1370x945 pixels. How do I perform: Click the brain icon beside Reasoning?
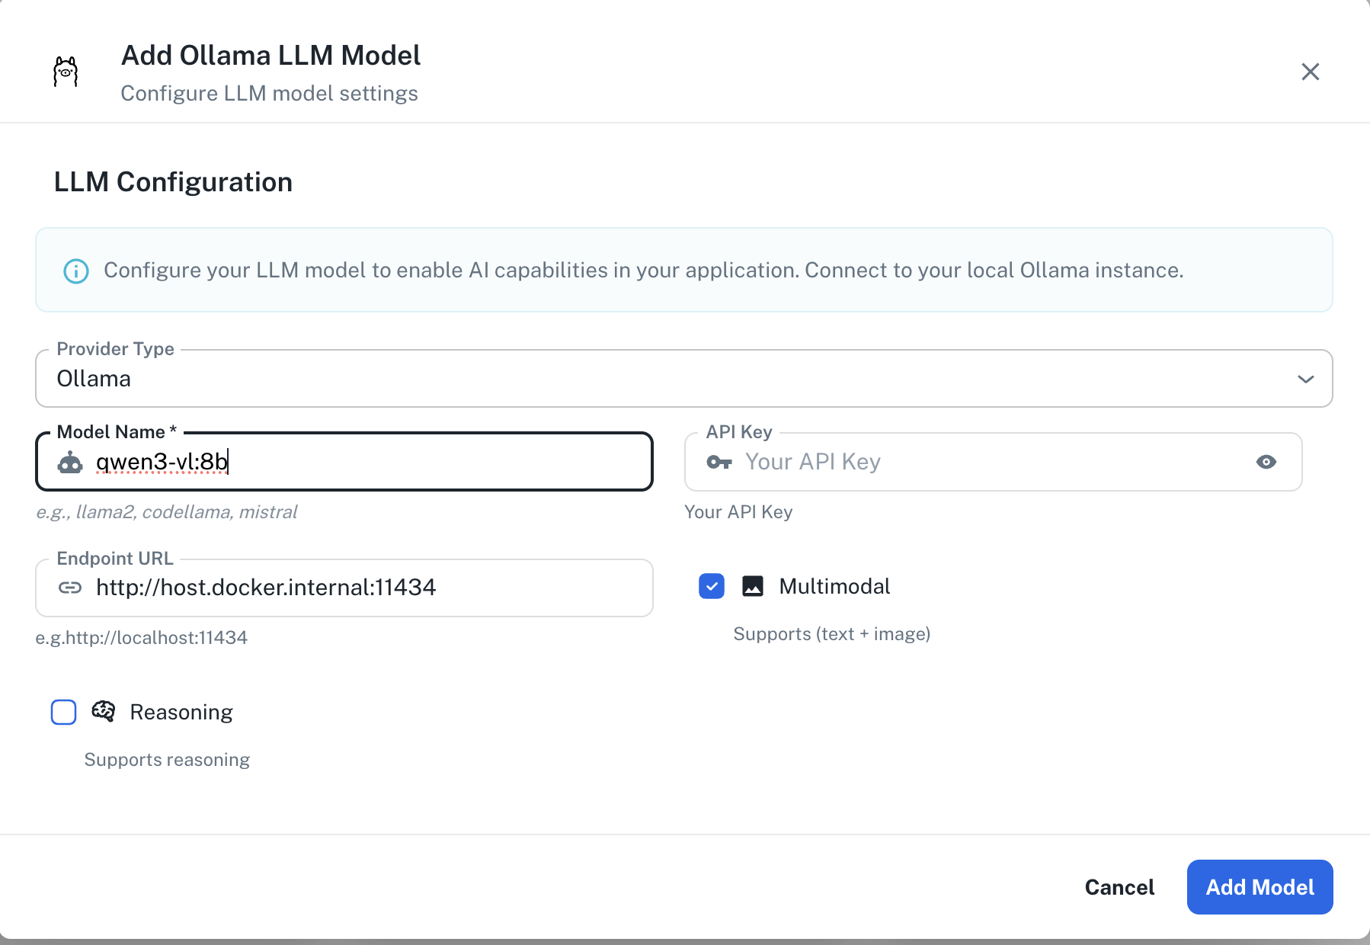pos(104,711)
